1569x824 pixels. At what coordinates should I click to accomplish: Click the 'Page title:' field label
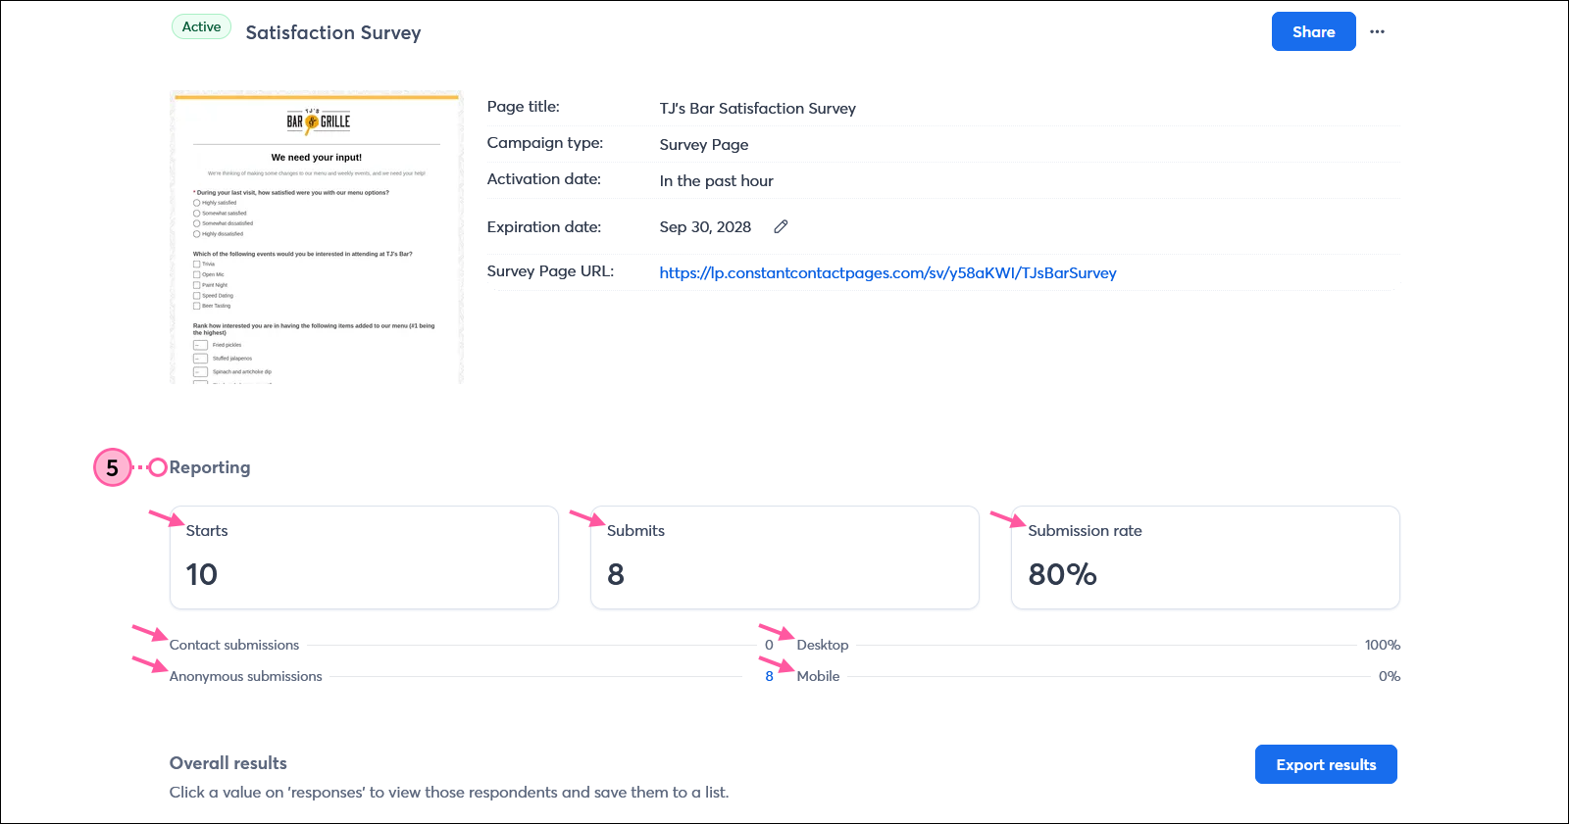523,106
